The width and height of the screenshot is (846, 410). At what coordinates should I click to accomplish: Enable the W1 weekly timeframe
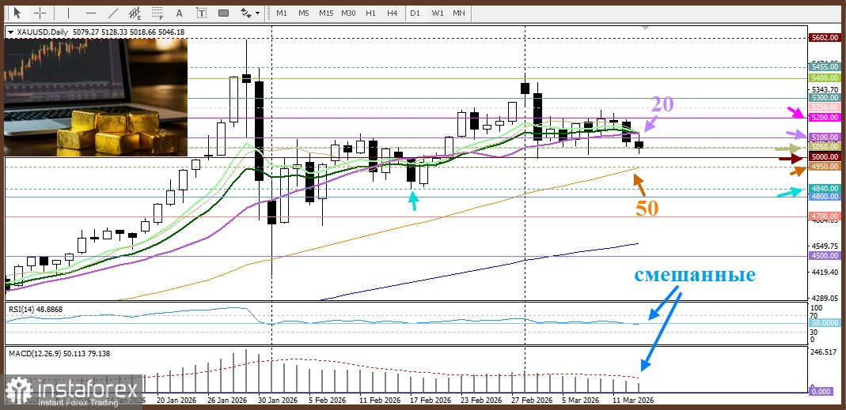(437, 13)
